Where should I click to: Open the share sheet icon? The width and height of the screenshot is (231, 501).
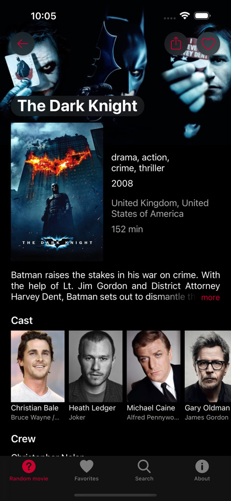176,44
